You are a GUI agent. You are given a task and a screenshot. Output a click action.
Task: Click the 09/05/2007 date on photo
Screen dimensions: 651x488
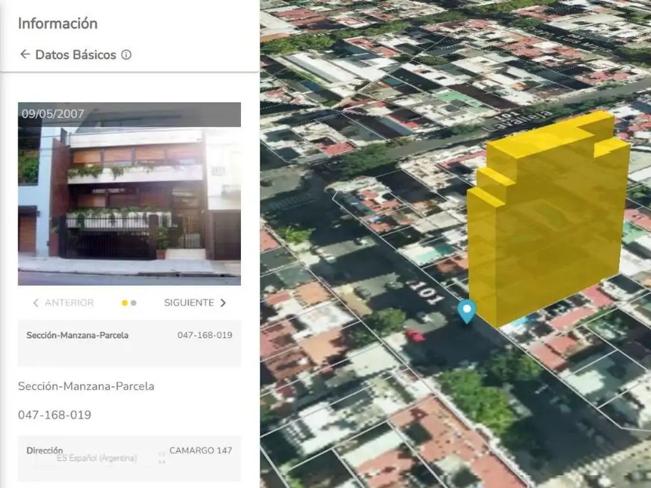click(53, 114)
